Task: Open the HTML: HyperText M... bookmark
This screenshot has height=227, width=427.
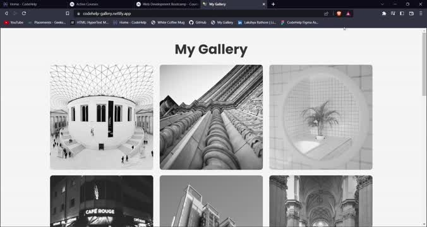Action: (90, 23)
